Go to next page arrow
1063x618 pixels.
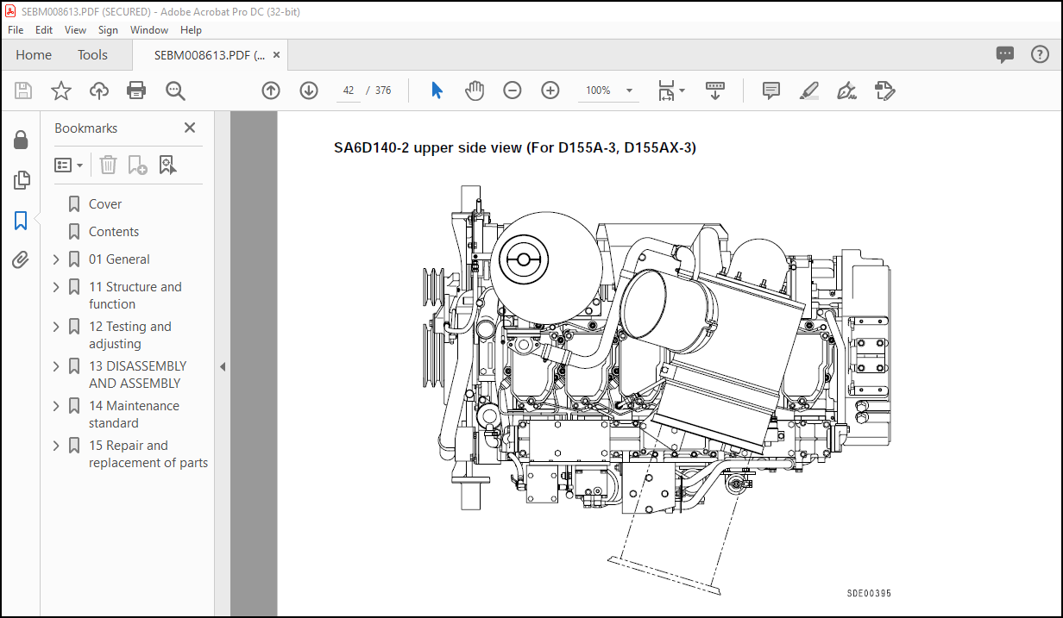tap(309, 91)
